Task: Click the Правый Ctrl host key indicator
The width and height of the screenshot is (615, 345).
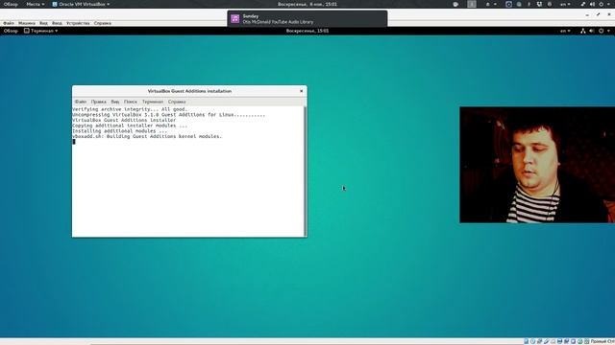Action: (603, 341)
